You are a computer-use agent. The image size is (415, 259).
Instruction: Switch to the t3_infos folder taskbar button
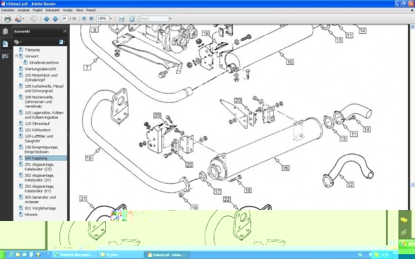click(120, 255)
